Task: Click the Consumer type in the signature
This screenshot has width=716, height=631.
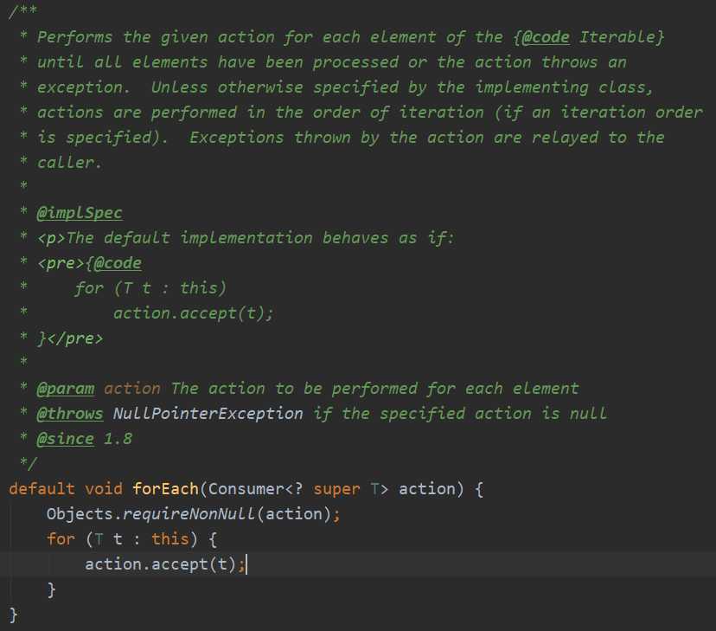Action: point(246,489)
